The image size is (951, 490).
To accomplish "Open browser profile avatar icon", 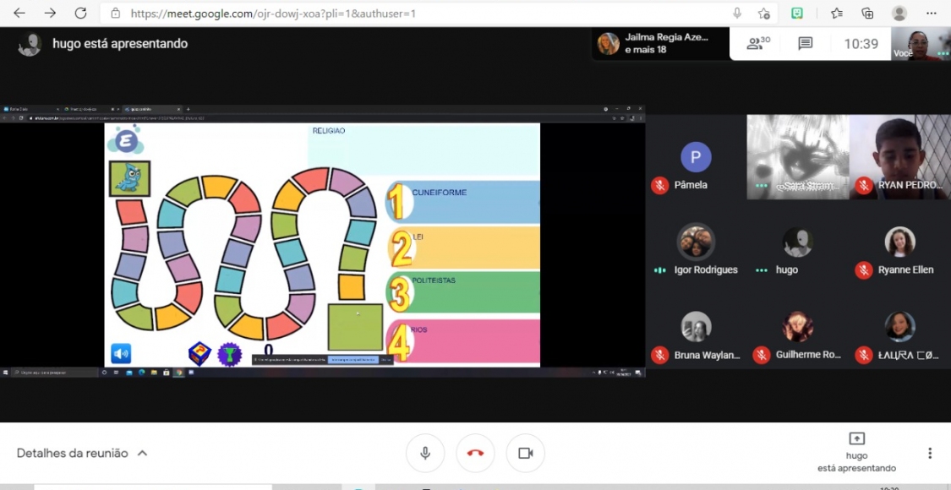I will click(899, 14).
